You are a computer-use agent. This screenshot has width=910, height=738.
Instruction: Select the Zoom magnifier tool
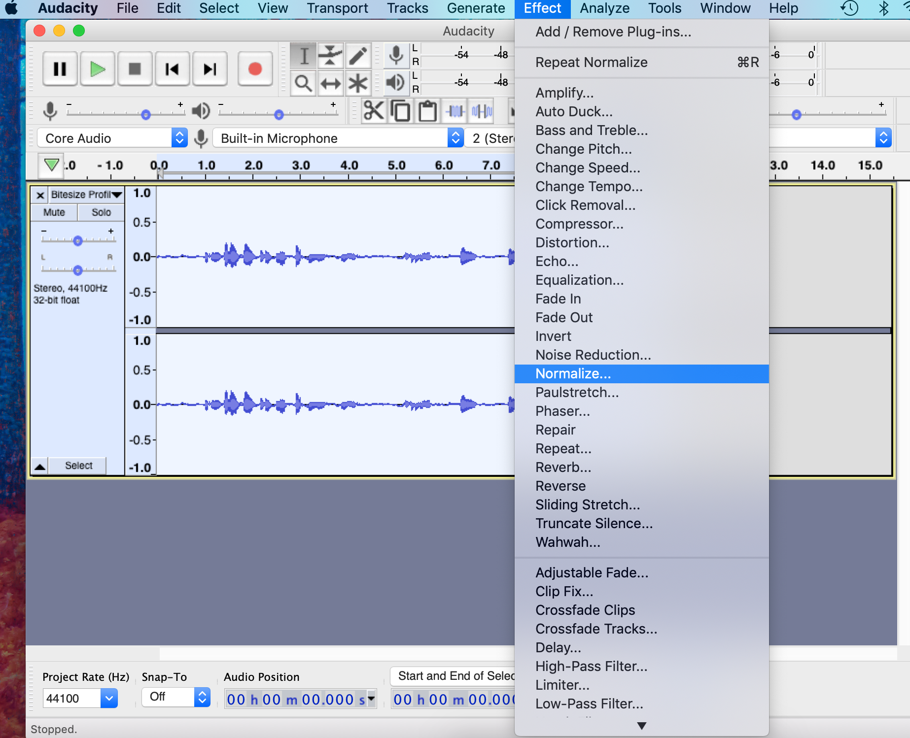(304, 83)
